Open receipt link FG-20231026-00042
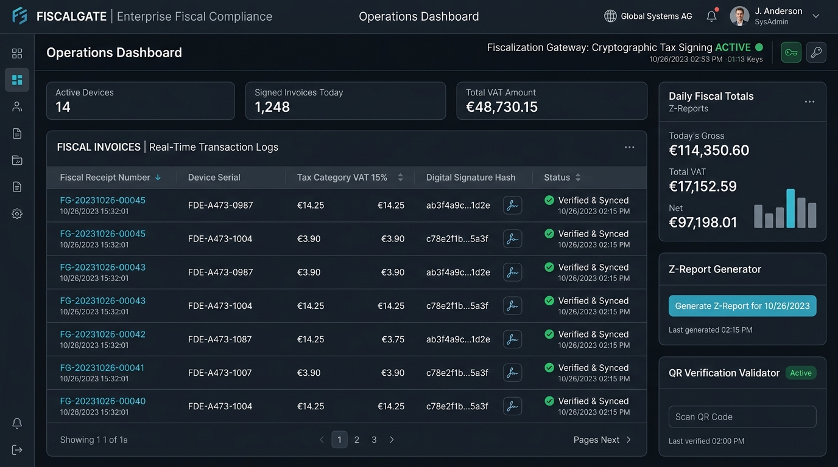Image resolution: width=838 pixels, height=467 pixels. (x=103, y=334)
